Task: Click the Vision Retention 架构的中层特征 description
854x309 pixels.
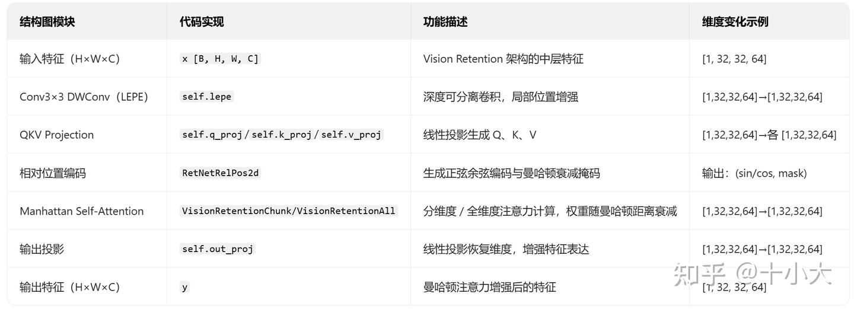Action: point(503,59)
